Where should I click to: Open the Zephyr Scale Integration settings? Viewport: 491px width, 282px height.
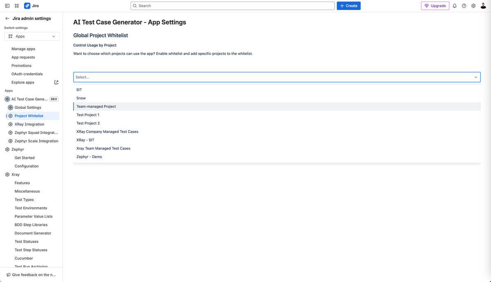pos(36,141)
